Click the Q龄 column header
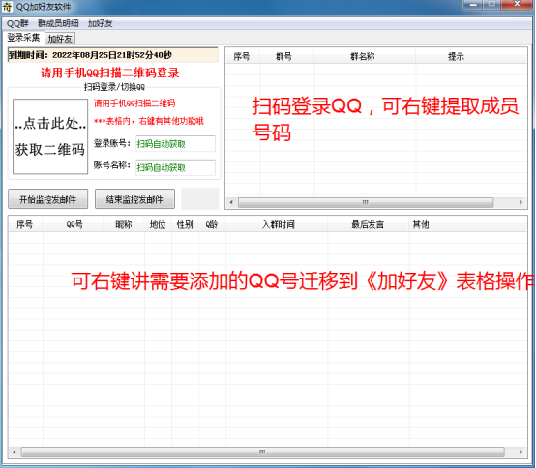Image resolution: width=536 pixels, height=468 pixels. 212,224
